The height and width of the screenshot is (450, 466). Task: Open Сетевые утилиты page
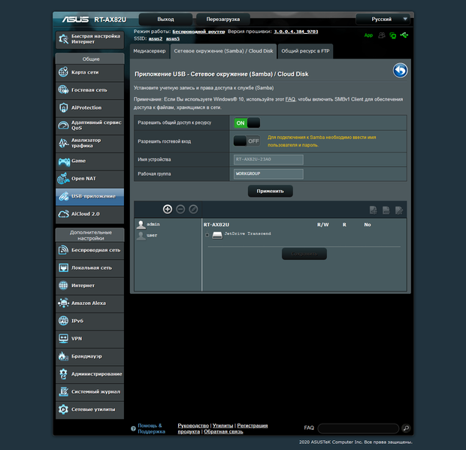[x=89, y=409]
